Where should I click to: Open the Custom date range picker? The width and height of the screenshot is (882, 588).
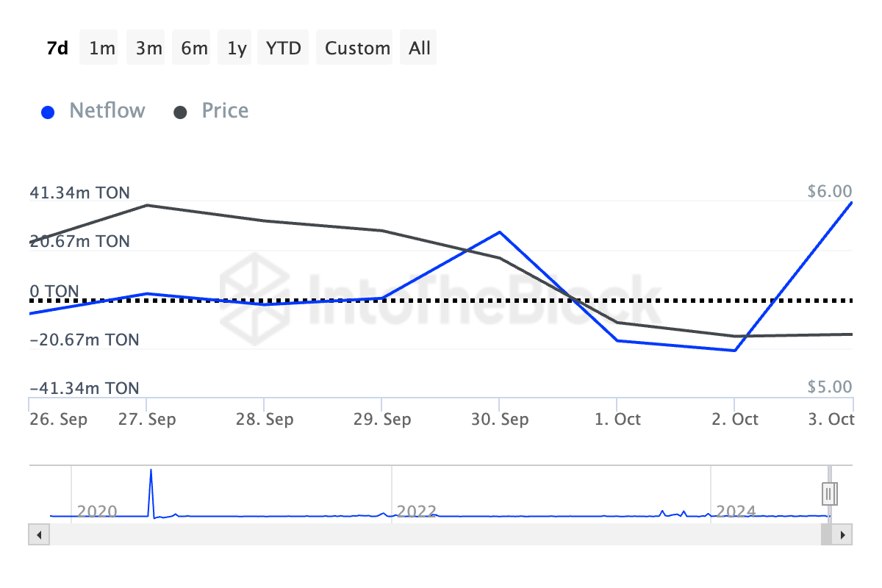tap(357, 48)
